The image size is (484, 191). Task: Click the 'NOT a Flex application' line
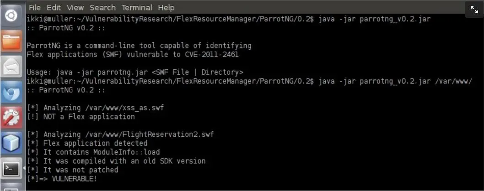coord(89,117)
